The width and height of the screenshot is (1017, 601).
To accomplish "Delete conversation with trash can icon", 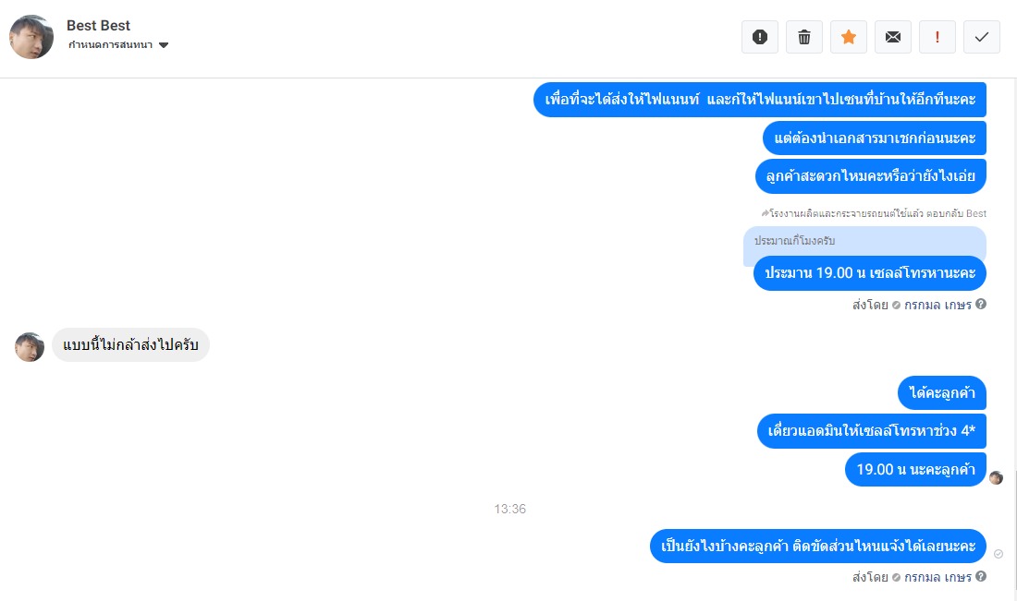I will click(804, 37).
